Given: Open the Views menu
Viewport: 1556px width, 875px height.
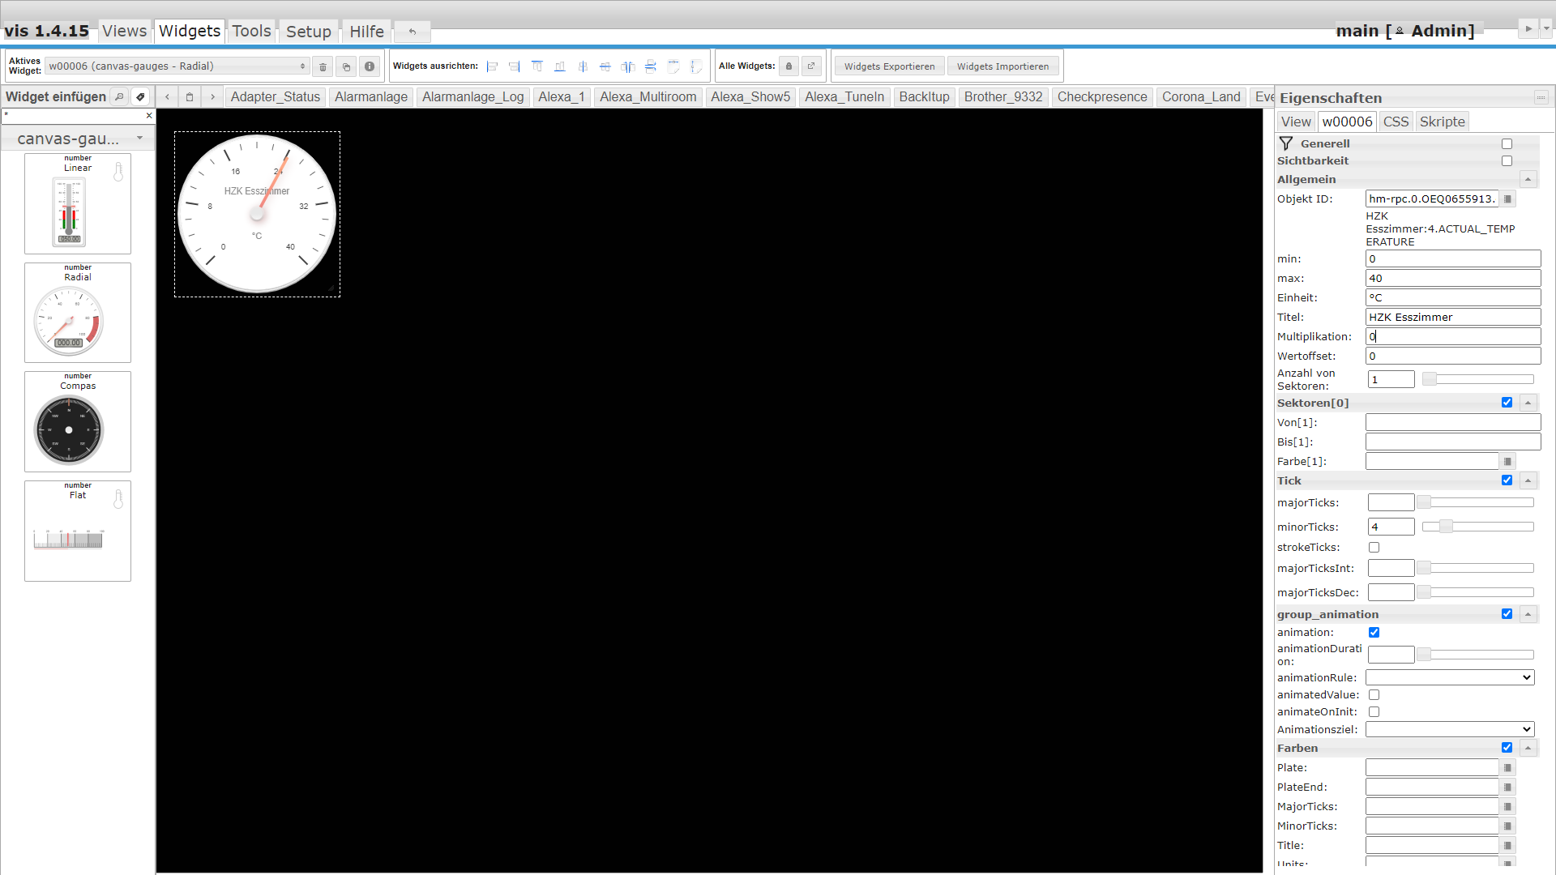Looking at the screenshot, I should point(123,31).
